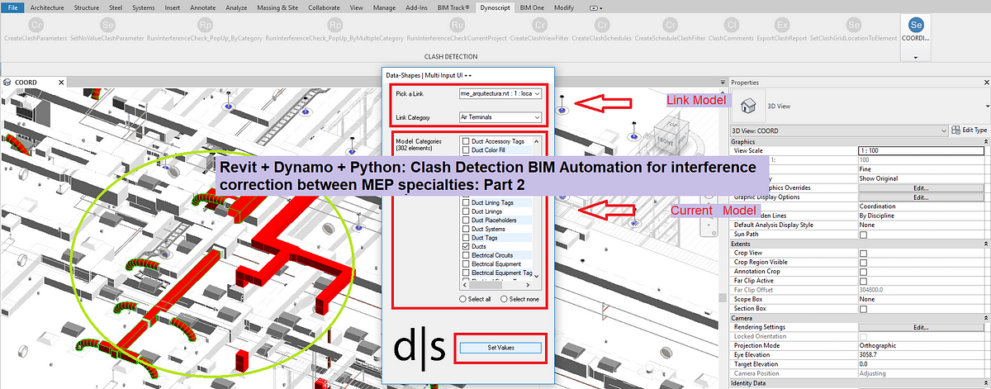Switch to the Architecture ribbon tab
Image resolution: width=991 pixels, height=389 pixels.
[x=49, y=7]
